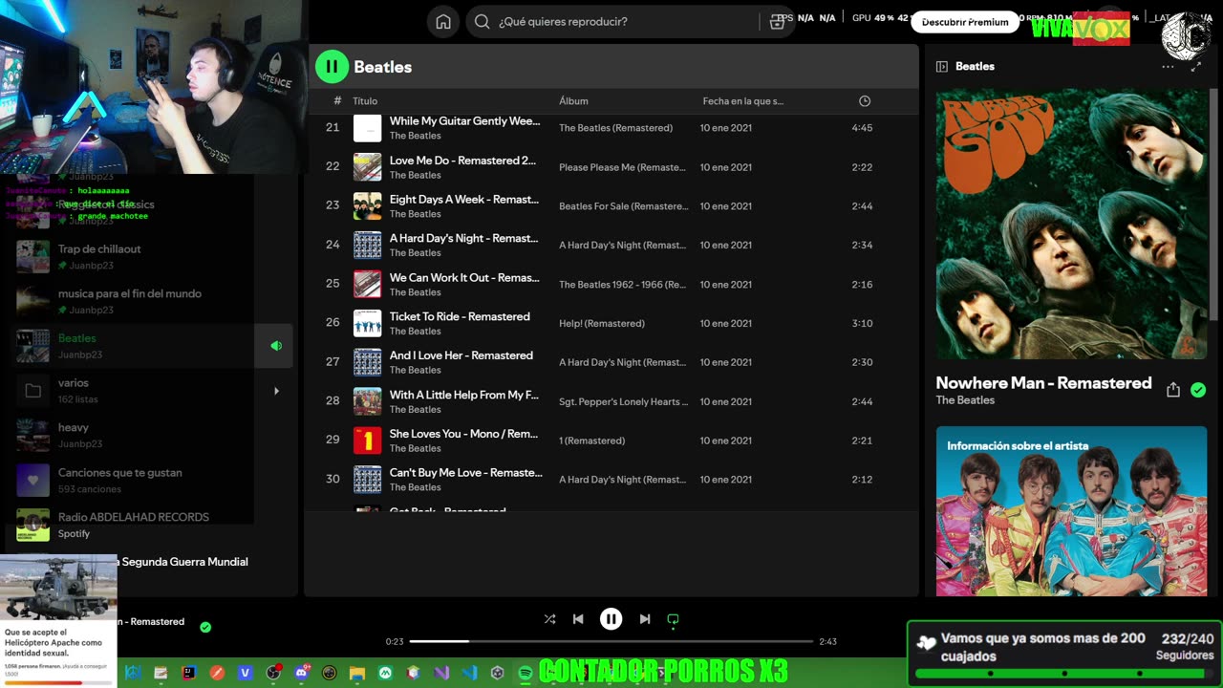The width and height of the screenshot is (1223, 688).
Task: Play 'We Can Work It Out' track
Action: click(x=464, y=278)
